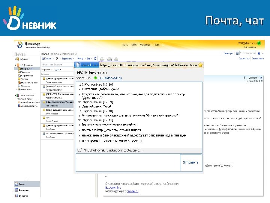Click the attachment paperclip icon in the message header
270x203 pixels.
[x=244, y=78]
